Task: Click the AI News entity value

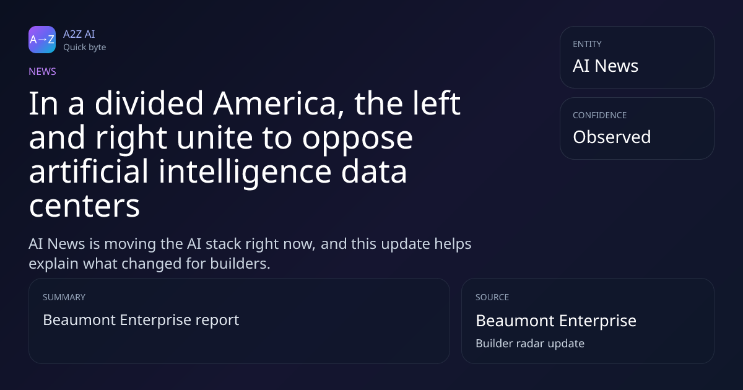Action: pos(605,66)
